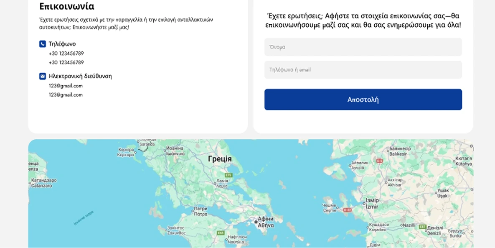Click the Athens city dot marker
This screenshot has height=248, width=495.
tap(256, 222)
